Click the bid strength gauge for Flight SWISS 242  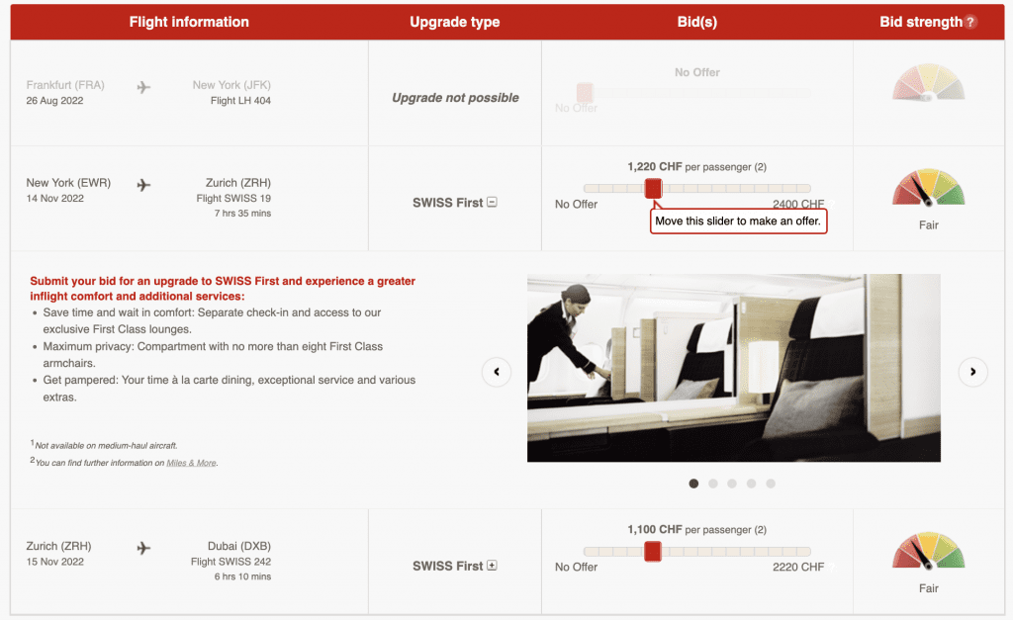coord(928,551)
